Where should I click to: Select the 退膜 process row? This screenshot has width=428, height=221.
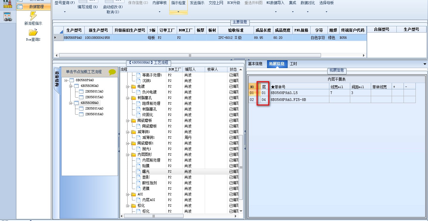[x=146, y=188]
